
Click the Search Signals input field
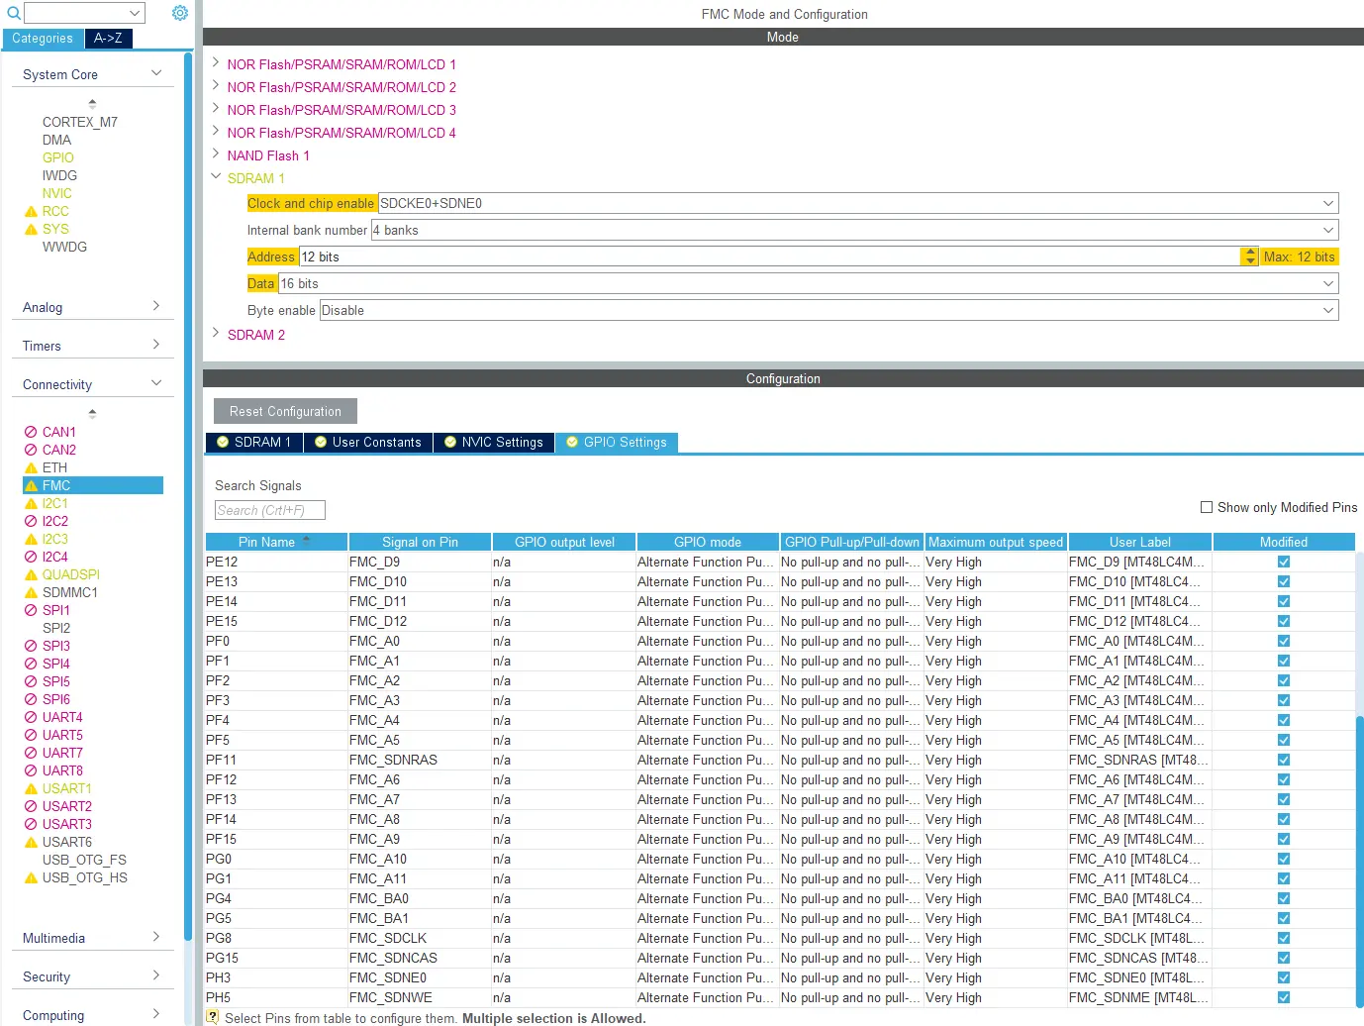point(269,510)
